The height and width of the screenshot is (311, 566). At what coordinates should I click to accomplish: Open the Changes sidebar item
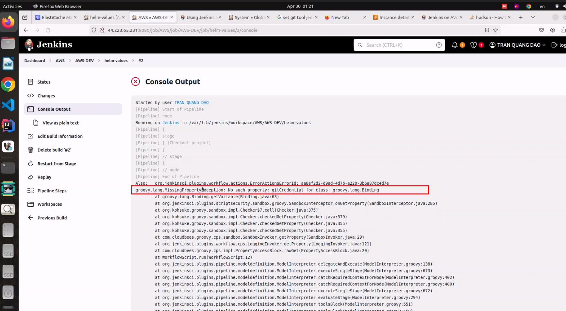pyautogui.click(x=73, y=96)
